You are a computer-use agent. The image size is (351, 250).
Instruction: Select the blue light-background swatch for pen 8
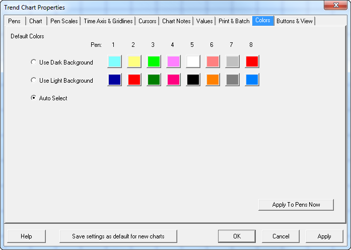click(252, 80)
